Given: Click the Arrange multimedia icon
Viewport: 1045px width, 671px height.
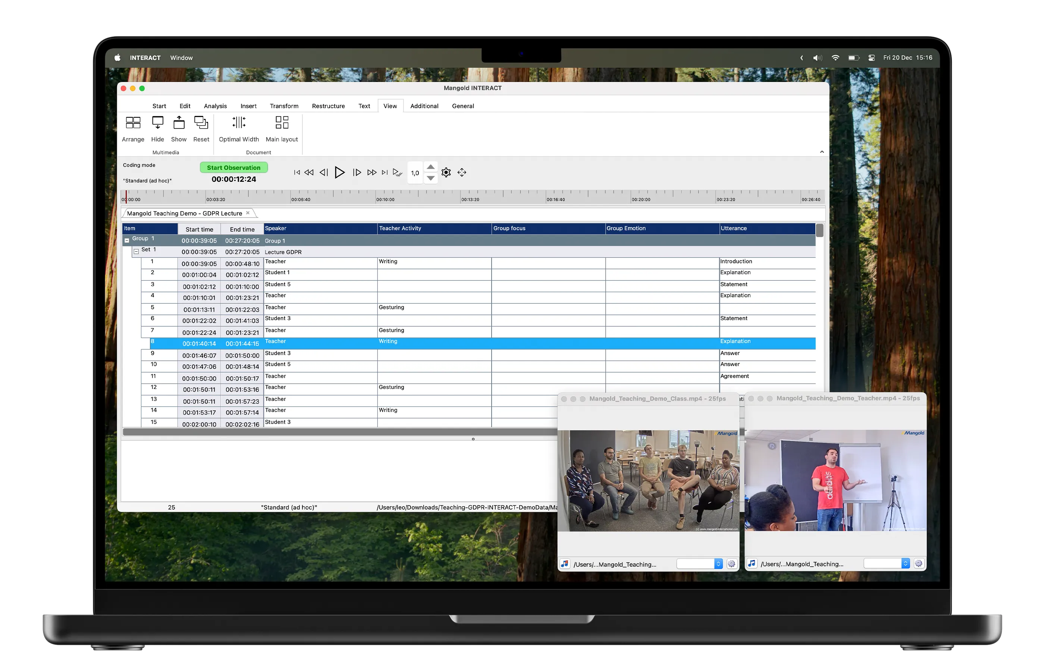Looking at the screenshot, I should click(x=133, y=123).
